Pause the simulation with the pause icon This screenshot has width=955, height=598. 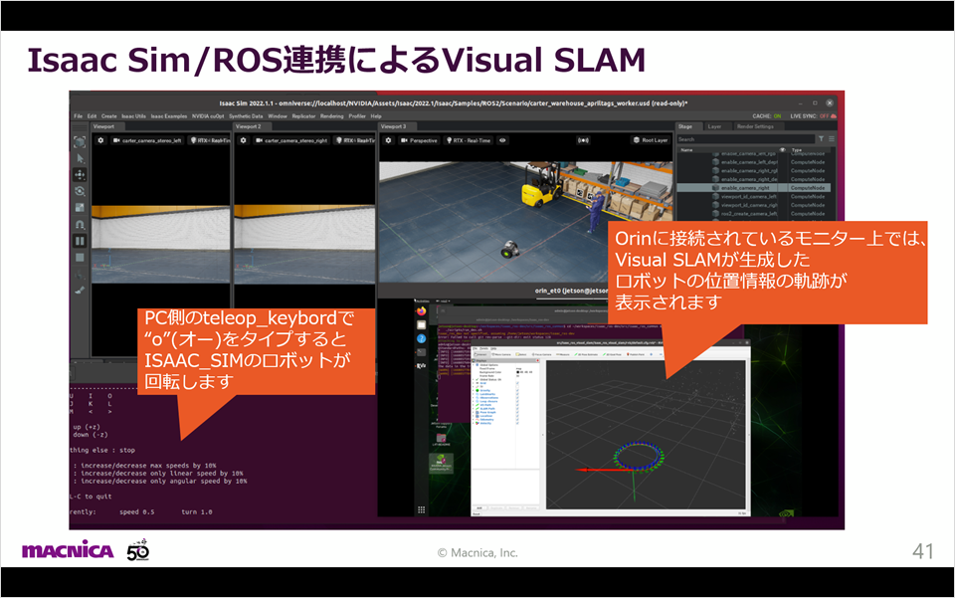tap(80, 241)
